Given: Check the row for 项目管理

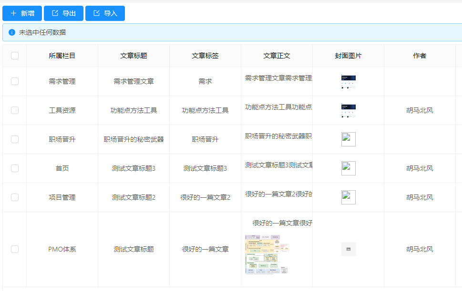Looking at the screenshot, I should 15,197.
